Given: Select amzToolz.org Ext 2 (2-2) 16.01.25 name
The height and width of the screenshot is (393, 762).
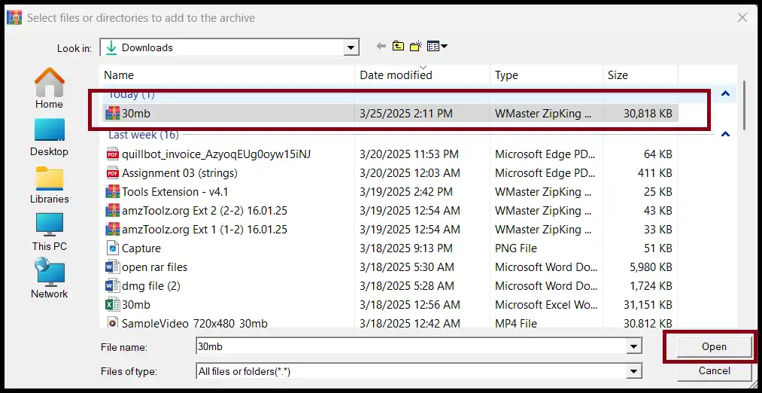Looking at the screenshot, I should [205, 211].
